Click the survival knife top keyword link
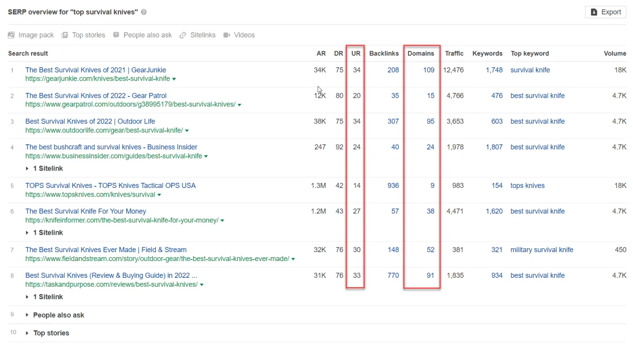This screenshot has width=633, height=349. [x=530, y=70]
